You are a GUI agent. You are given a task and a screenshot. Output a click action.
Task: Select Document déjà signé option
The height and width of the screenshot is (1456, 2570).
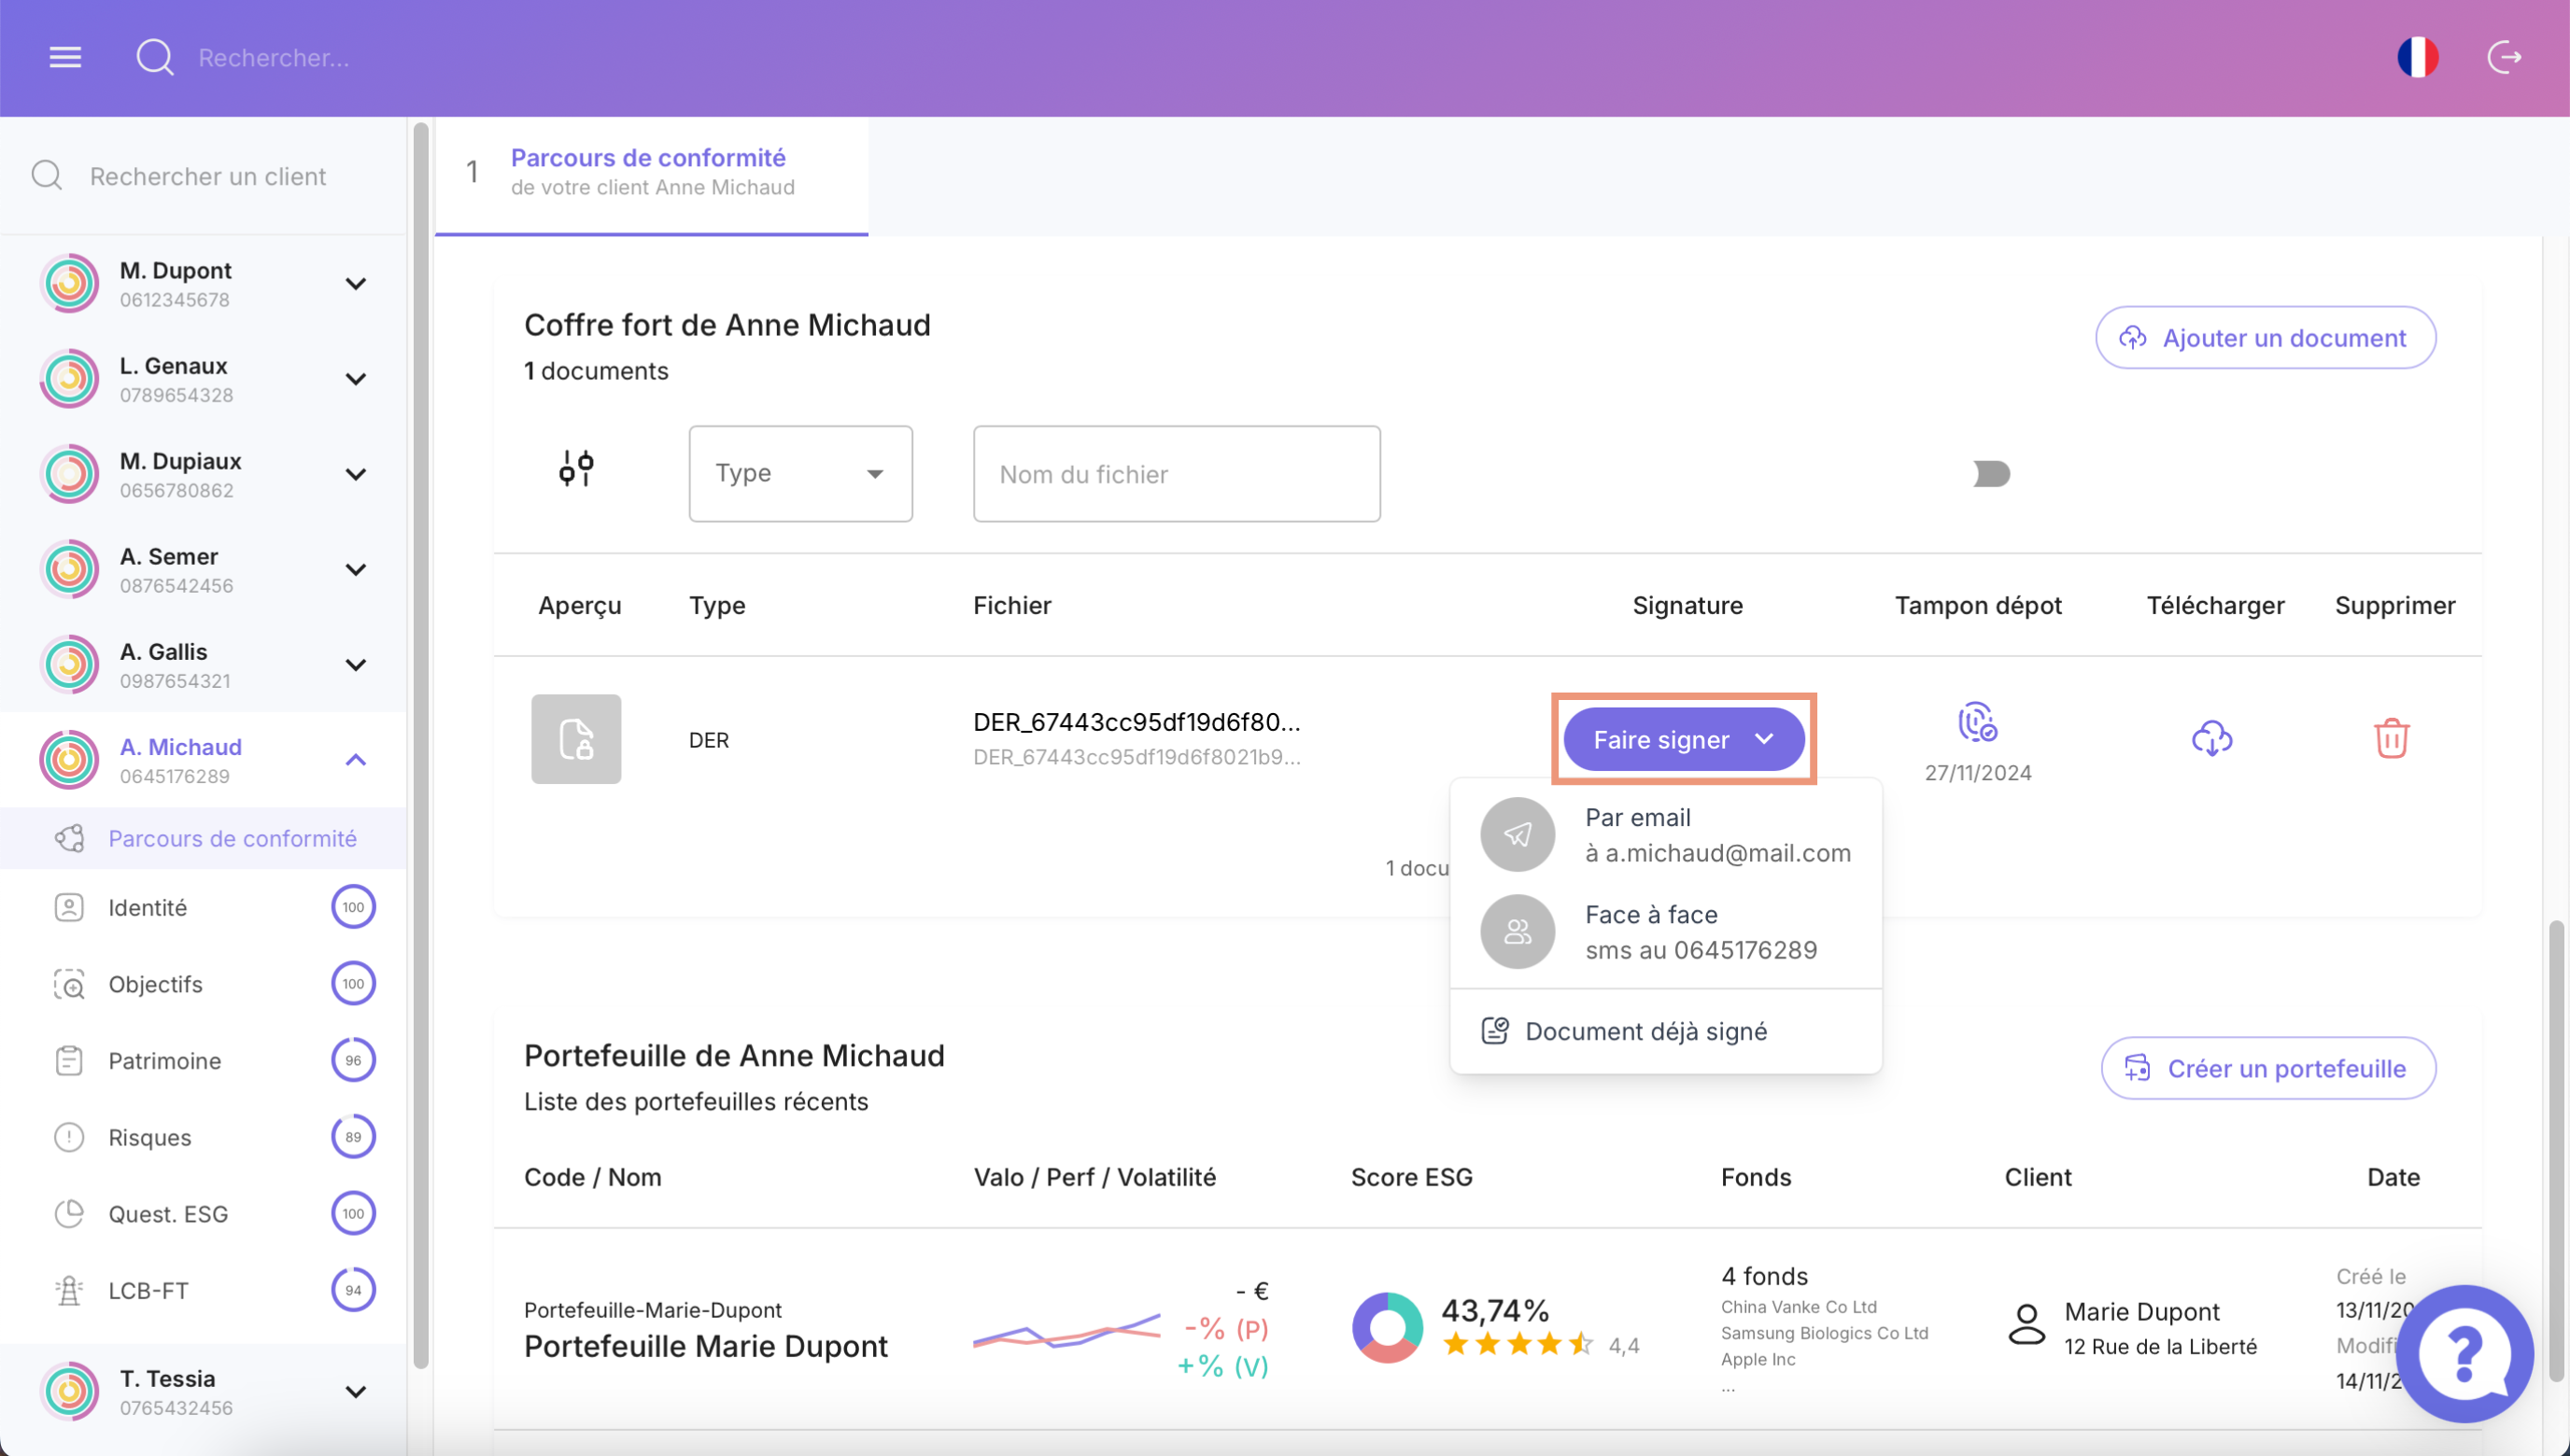click(x=1645, y=1031)
